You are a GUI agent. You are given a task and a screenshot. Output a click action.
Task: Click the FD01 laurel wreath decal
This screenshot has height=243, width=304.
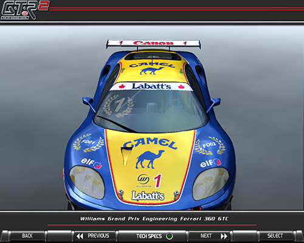pos(88,143)
